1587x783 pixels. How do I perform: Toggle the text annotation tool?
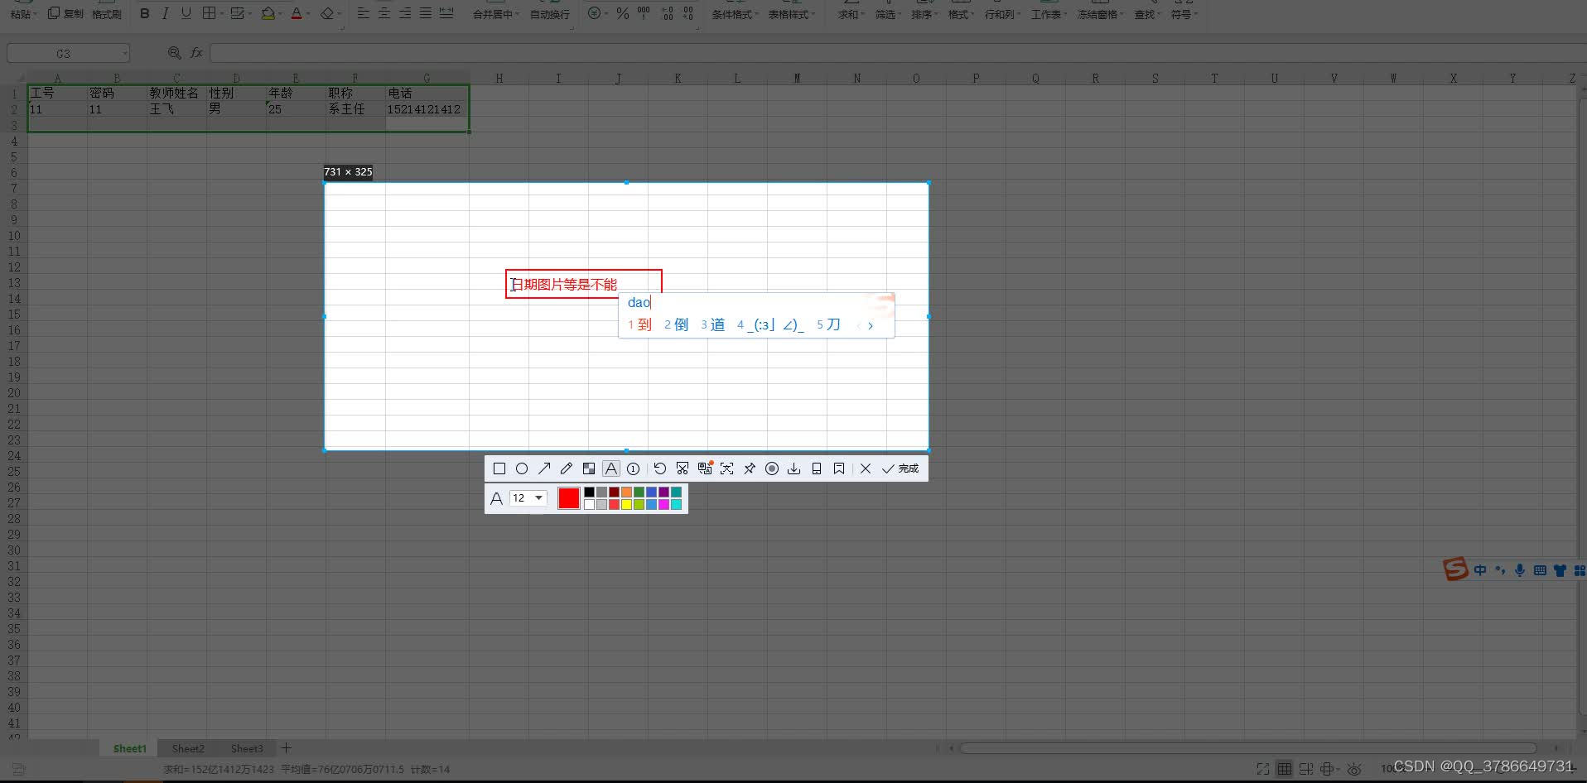click(x=610, y=468)
